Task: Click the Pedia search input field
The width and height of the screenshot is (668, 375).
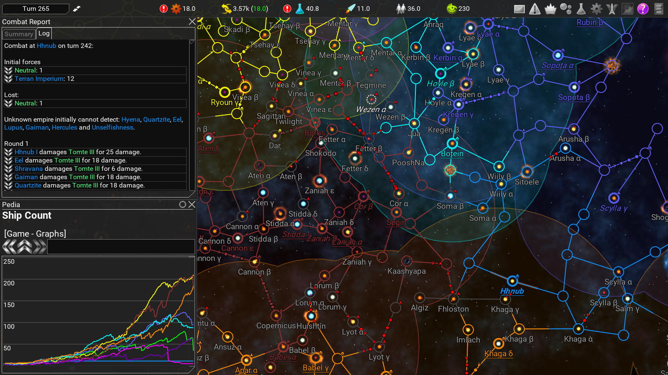Action: pyautogui.click(x=121, y=247)
